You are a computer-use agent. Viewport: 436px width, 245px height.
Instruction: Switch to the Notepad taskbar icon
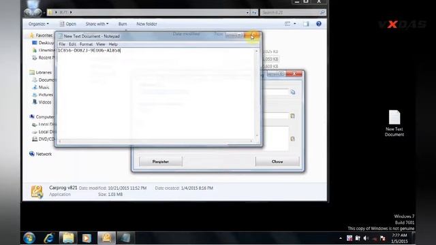pos(125,238)
